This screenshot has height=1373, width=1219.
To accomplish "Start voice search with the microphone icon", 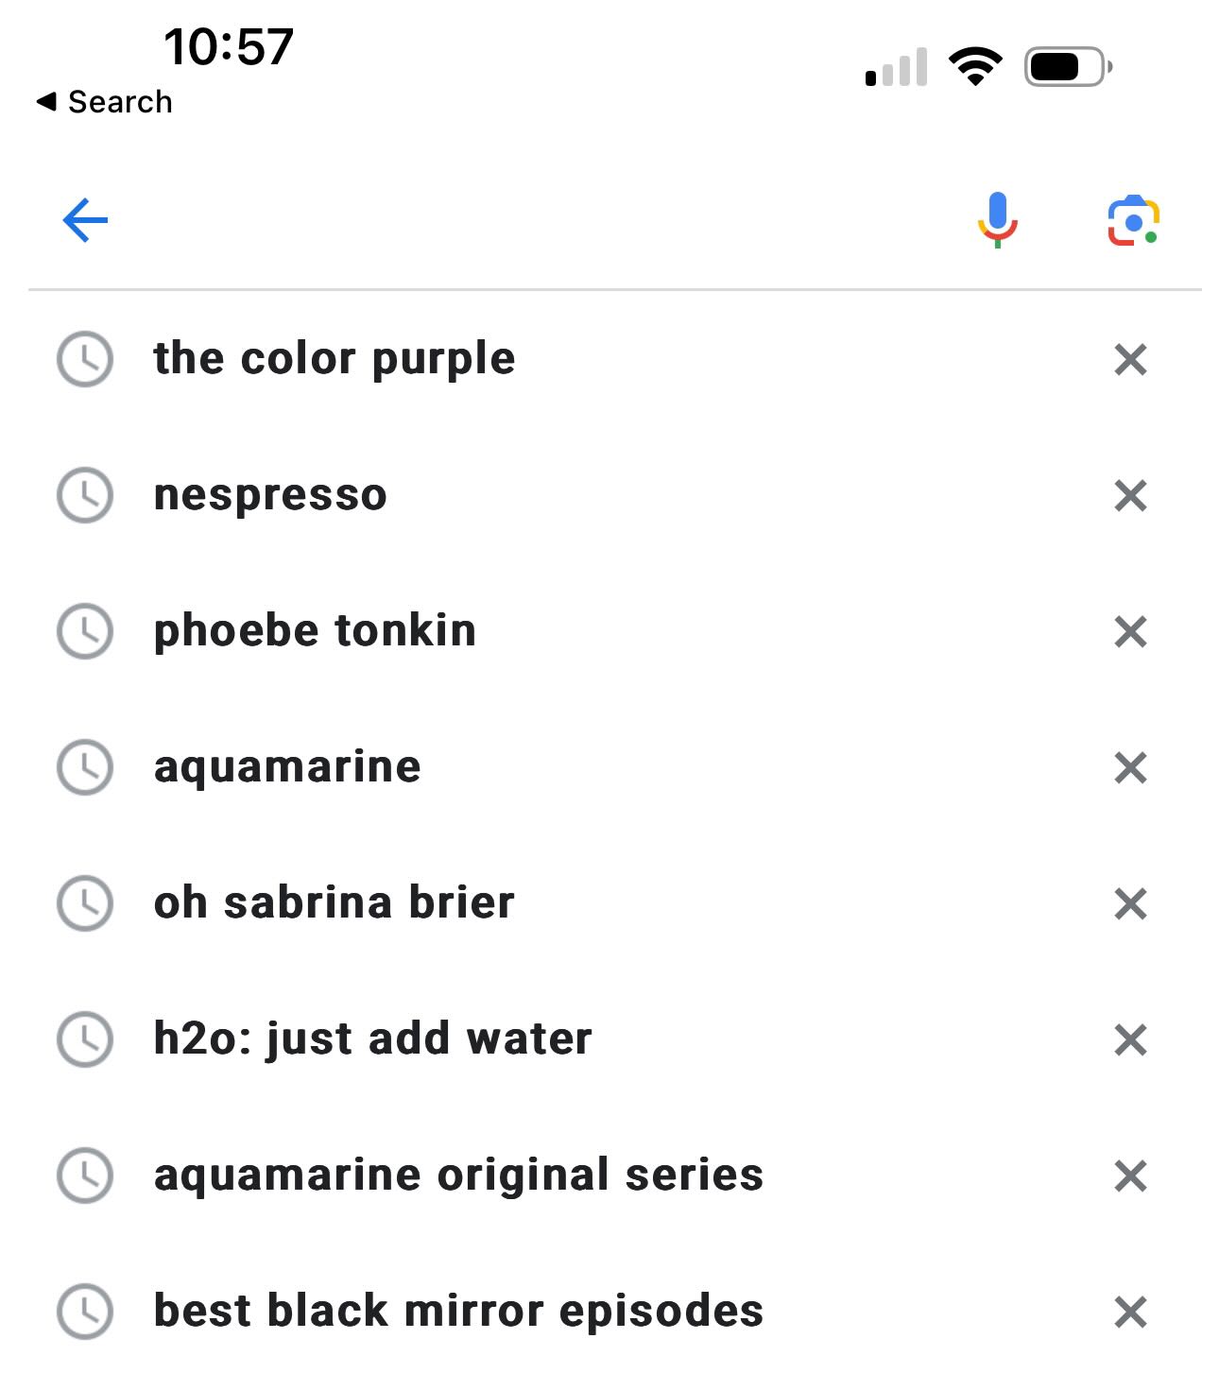I will [x=997, y=220].
